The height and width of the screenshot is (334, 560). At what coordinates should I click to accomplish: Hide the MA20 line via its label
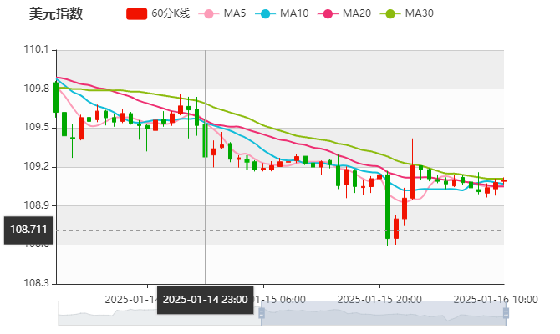[x=356, y=13]
